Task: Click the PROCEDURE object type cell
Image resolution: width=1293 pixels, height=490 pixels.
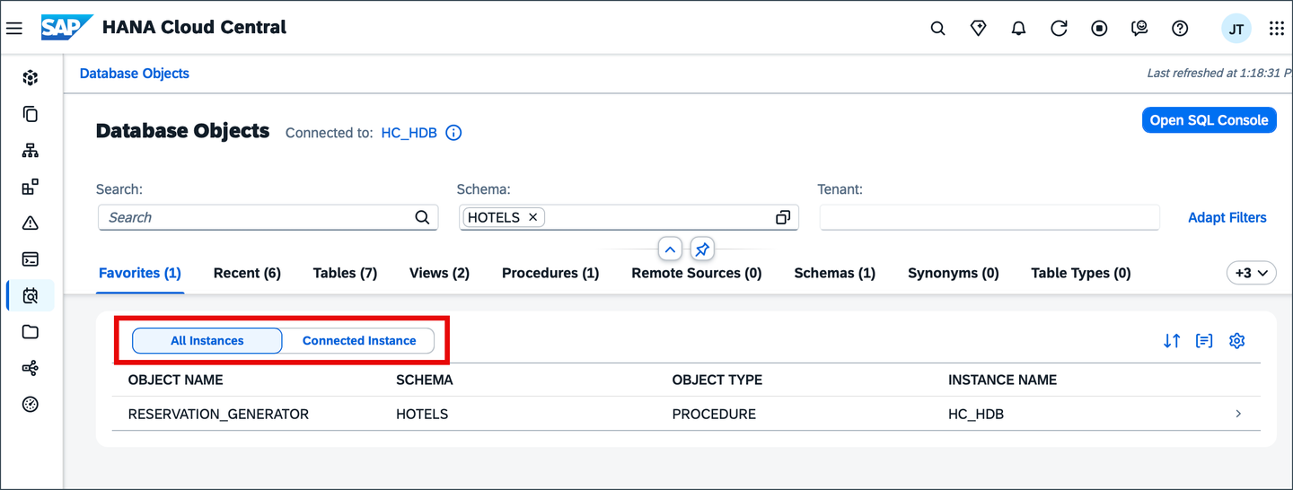Action: pyautogui.click(x=714, y=414)
